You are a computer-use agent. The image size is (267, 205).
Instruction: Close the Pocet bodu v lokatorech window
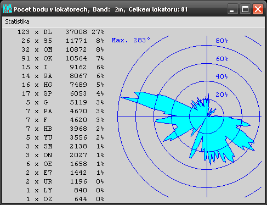click(258, 9)
